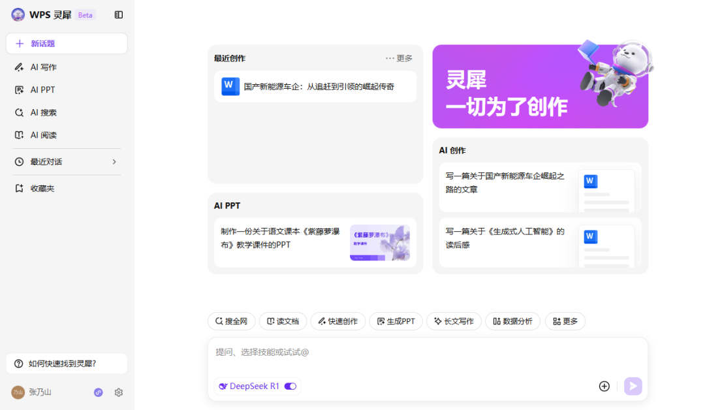
Task: Click the 最近创作 heading
Action: pos(230,59)
